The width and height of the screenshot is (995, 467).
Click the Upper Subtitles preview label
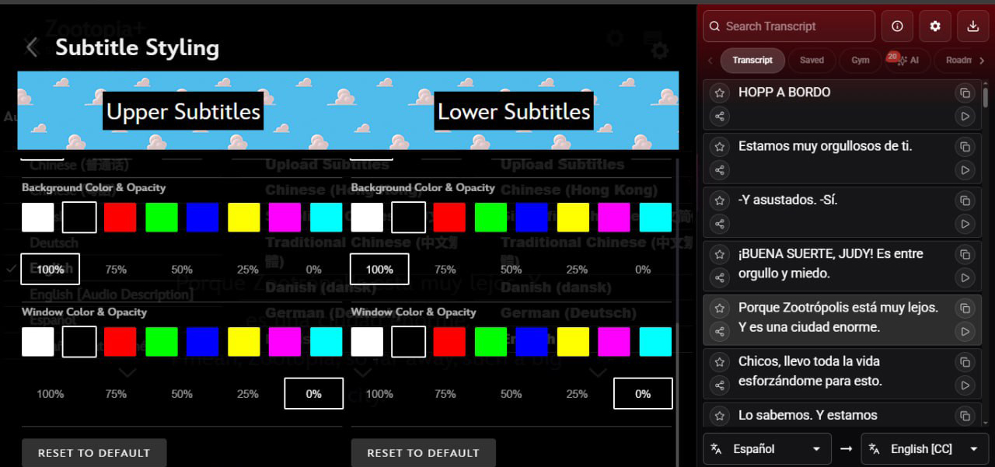point(183,111)
